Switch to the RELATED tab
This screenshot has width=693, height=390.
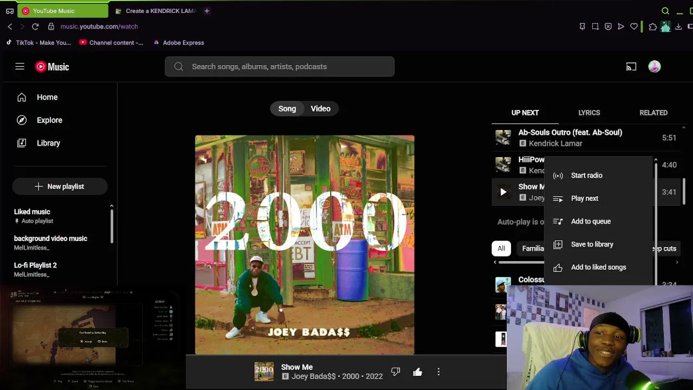653,113
